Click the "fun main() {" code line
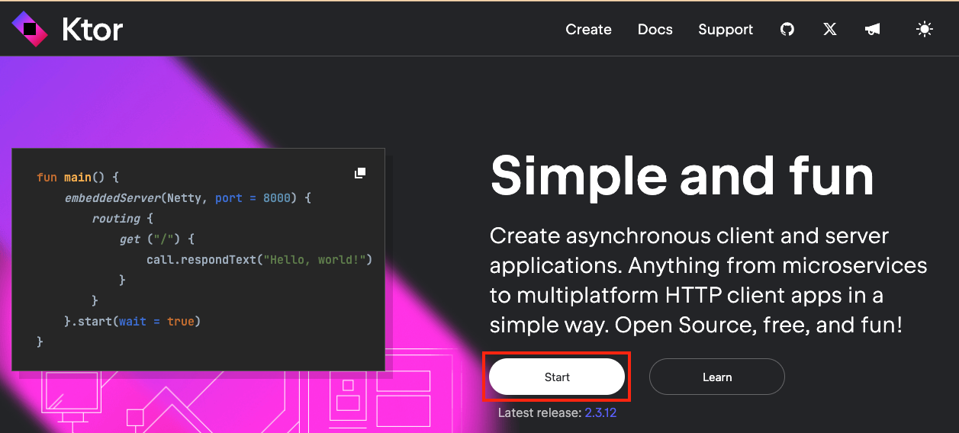The width and height of the screenshot is (959, 433). coord(78,177)
